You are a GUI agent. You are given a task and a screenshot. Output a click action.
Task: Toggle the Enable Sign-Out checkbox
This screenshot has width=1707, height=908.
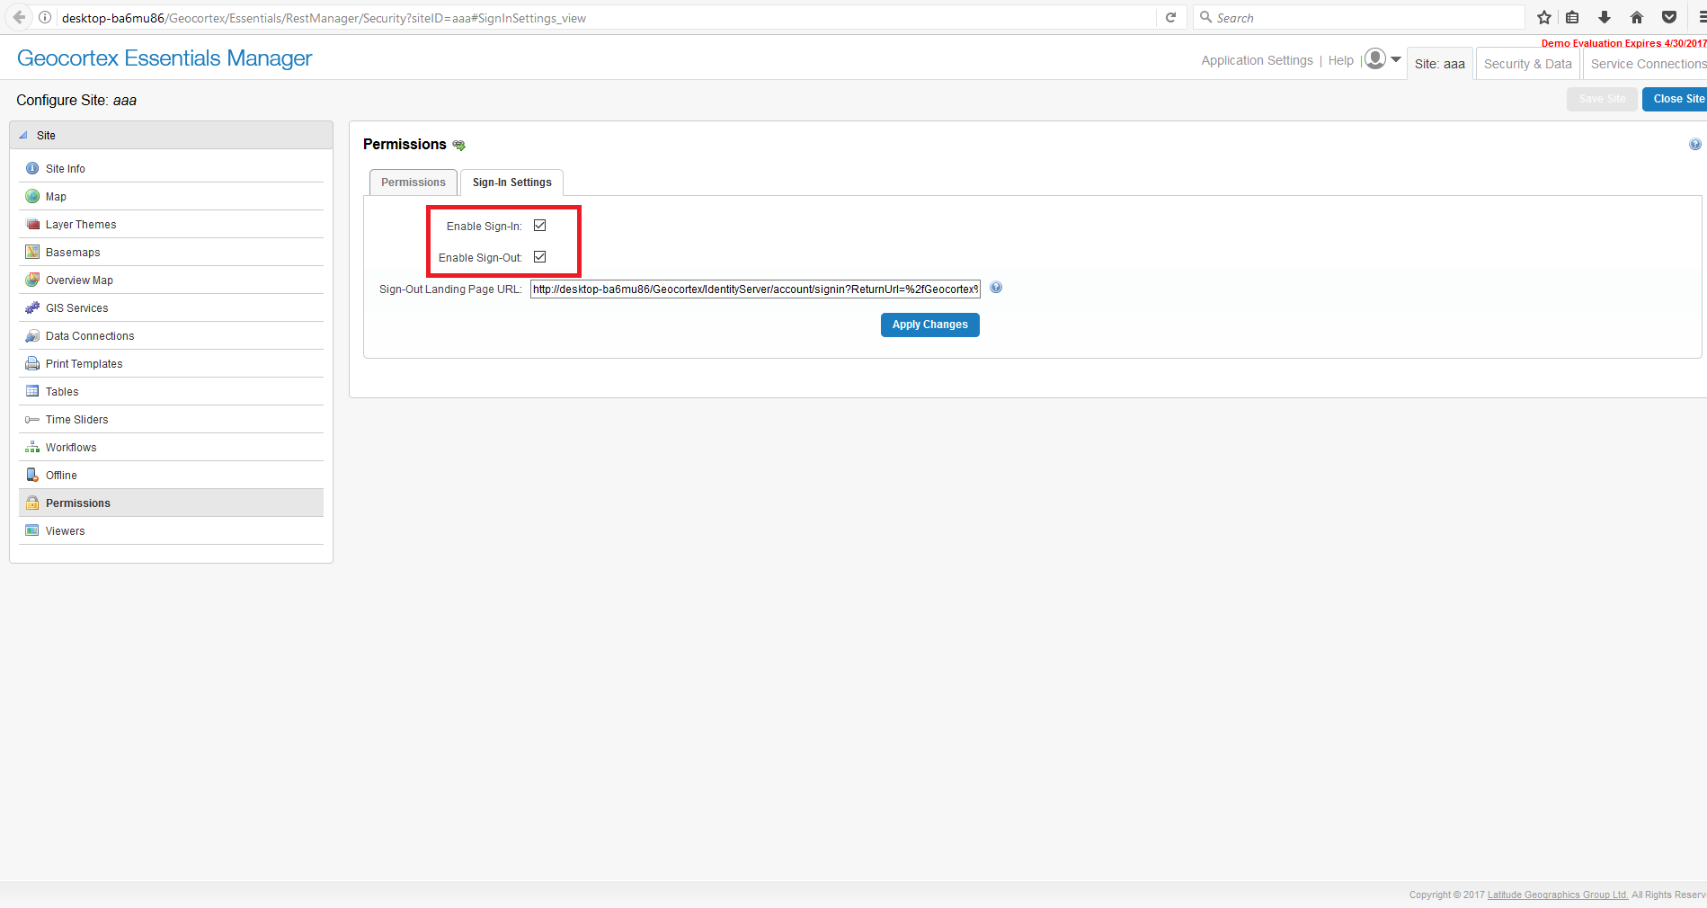[x=540, y=257]
